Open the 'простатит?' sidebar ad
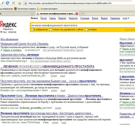The height and width of the screenshot is (125, 135). pos(126,60)
